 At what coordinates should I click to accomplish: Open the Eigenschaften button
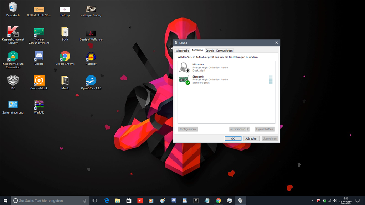tap(264, 129)
